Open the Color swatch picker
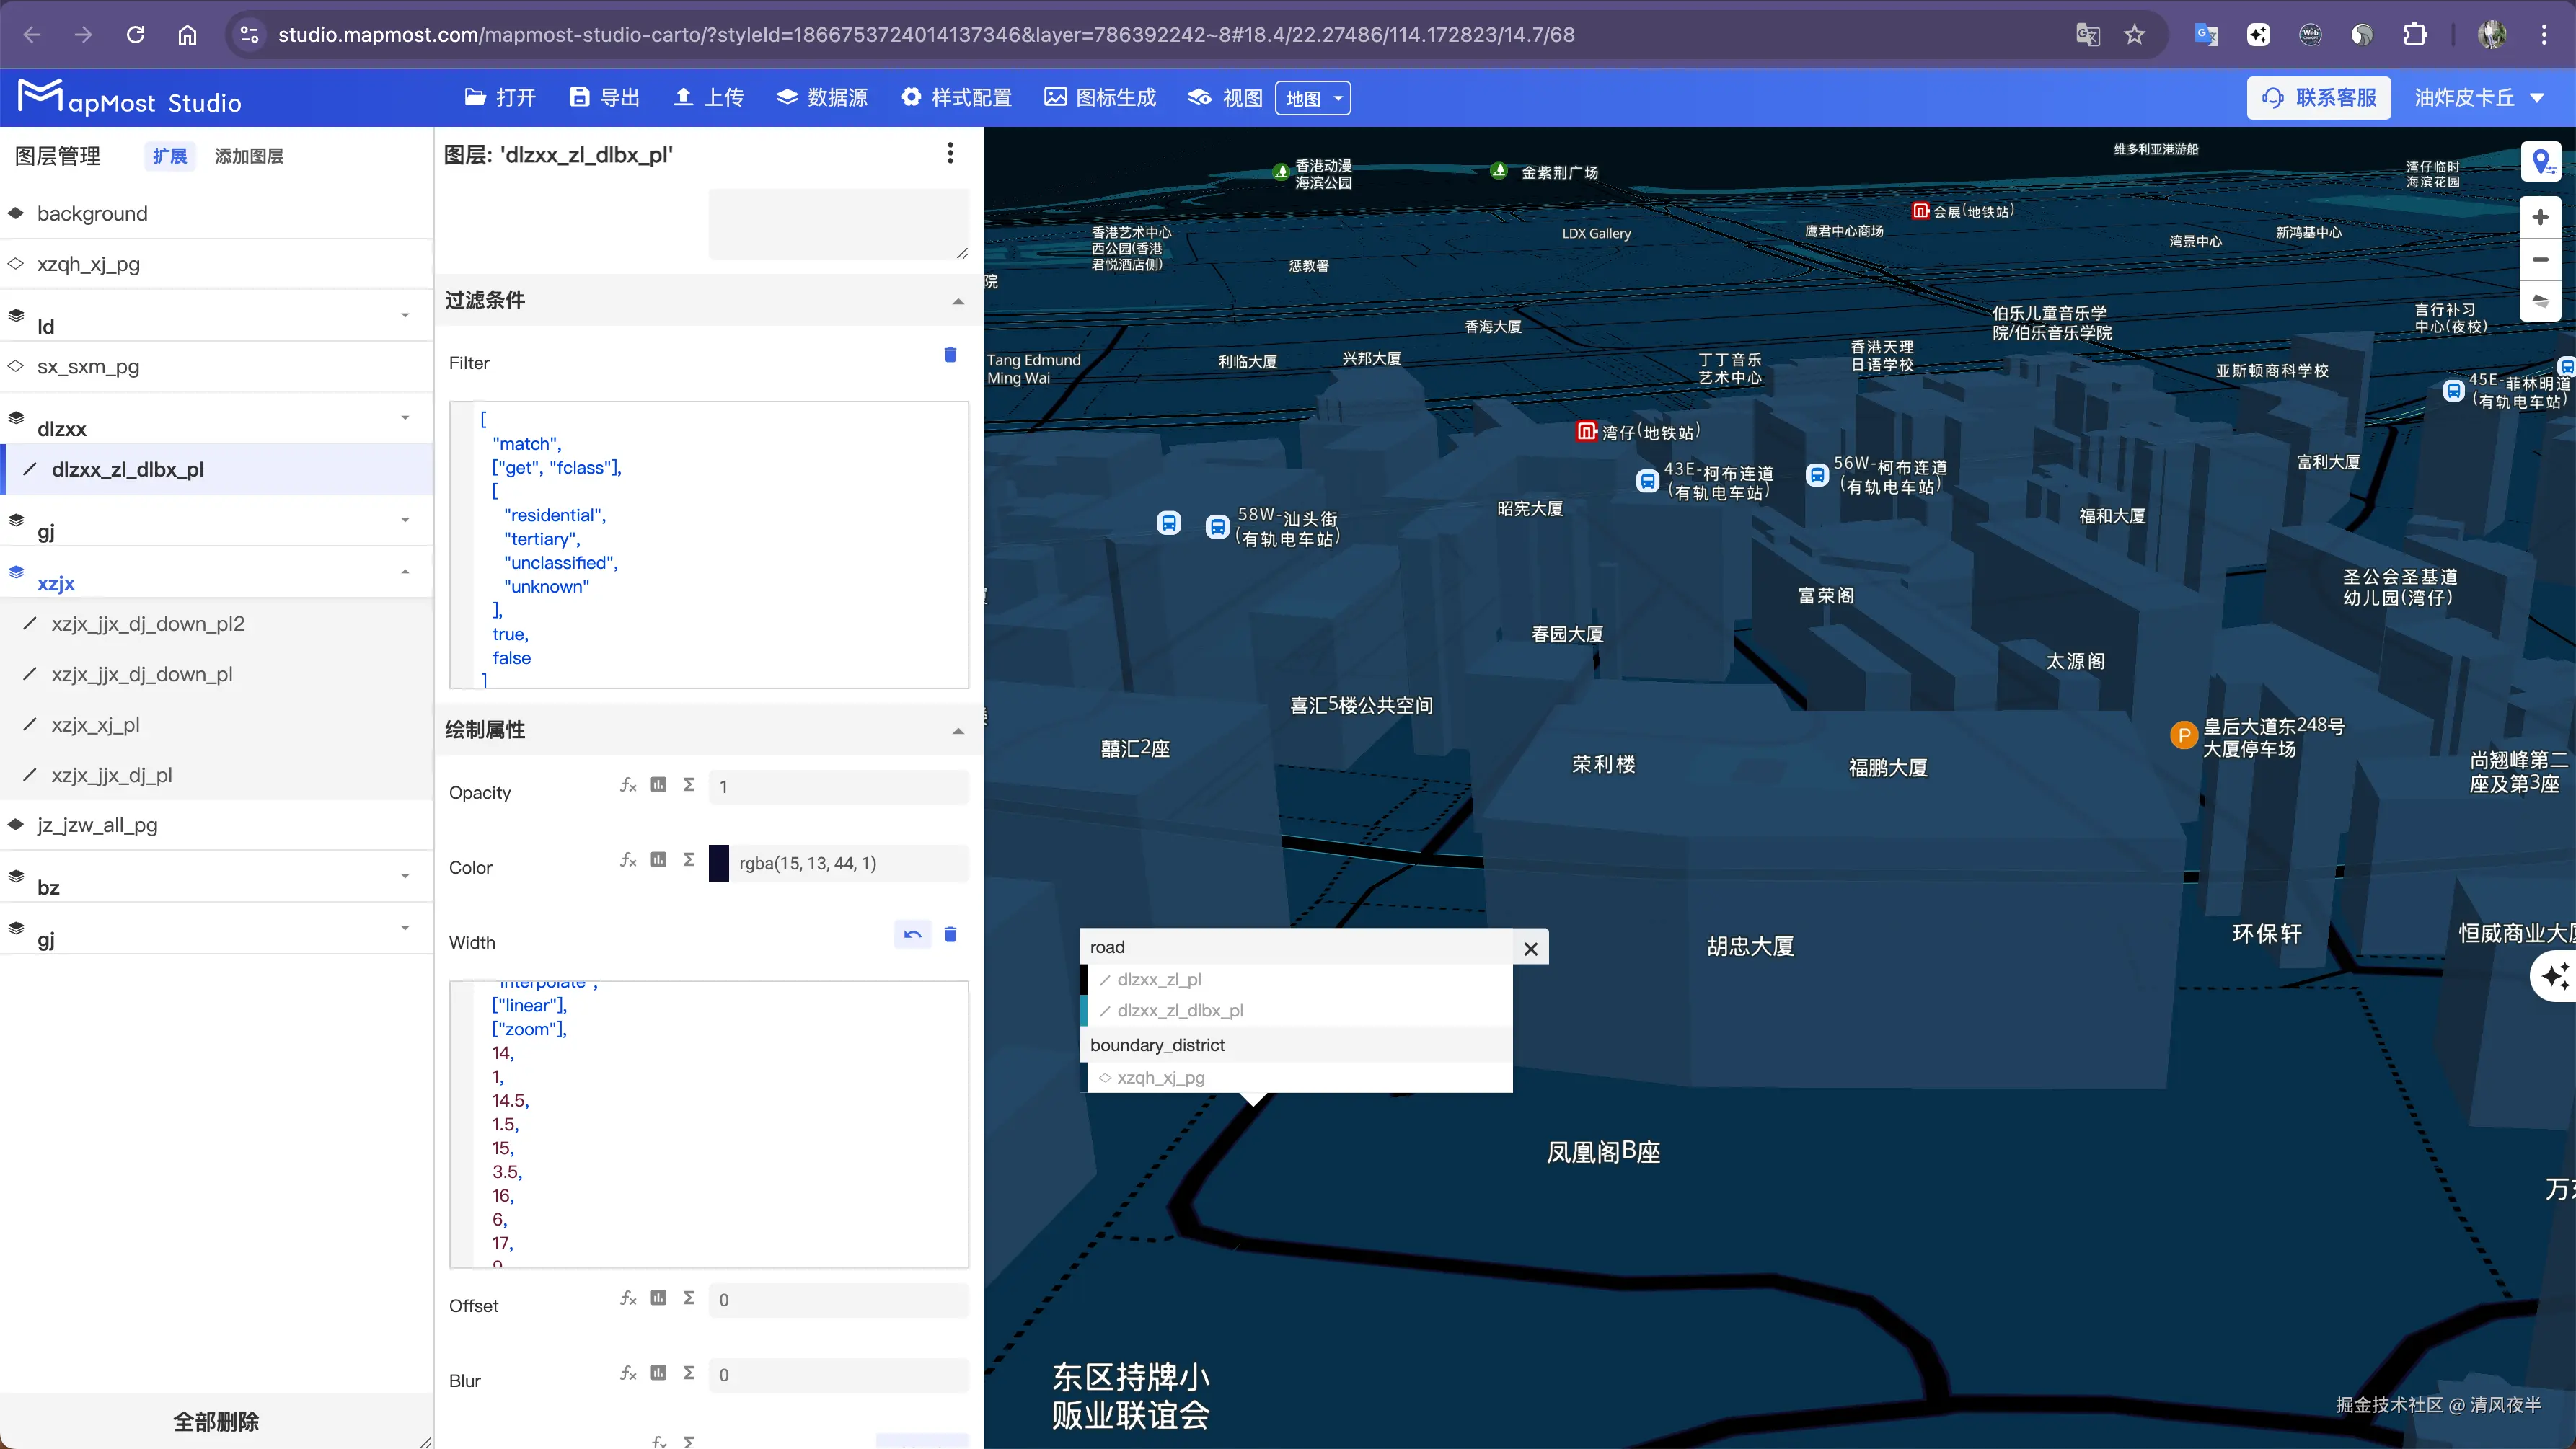 tap(719, 864)
